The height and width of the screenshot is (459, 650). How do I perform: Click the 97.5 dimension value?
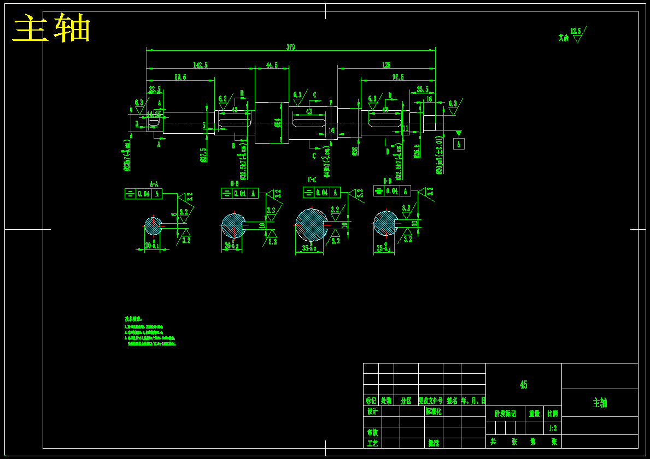398,77
